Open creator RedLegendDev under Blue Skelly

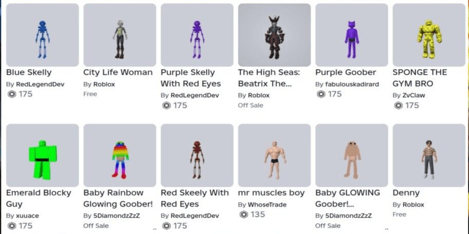[x=40, y=84]
